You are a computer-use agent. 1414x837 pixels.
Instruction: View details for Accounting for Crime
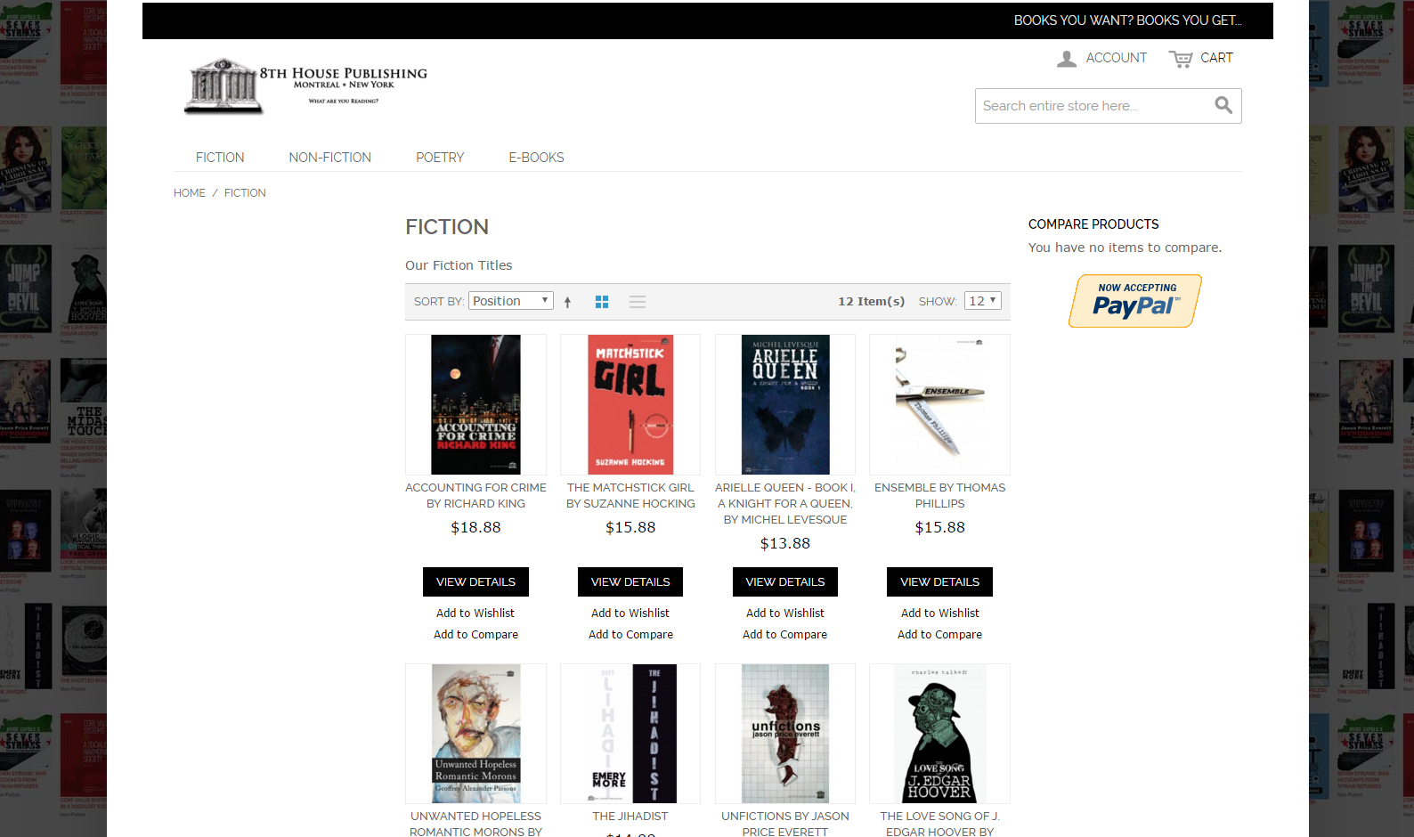pos(475,581)
